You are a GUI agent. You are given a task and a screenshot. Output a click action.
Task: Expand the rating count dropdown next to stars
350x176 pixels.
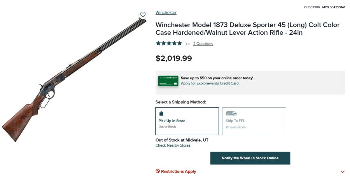coord(187,44)
